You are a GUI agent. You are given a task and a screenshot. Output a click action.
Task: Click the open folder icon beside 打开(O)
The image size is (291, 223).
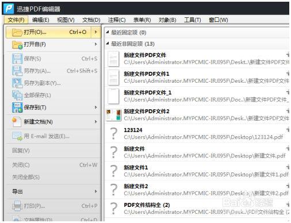(17, 32)
